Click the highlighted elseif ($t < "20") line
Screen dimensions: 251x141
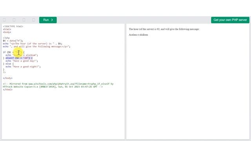[19, 58]
